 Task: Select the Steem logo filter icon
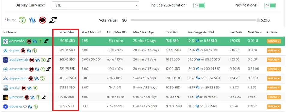[x=32, y=20]
